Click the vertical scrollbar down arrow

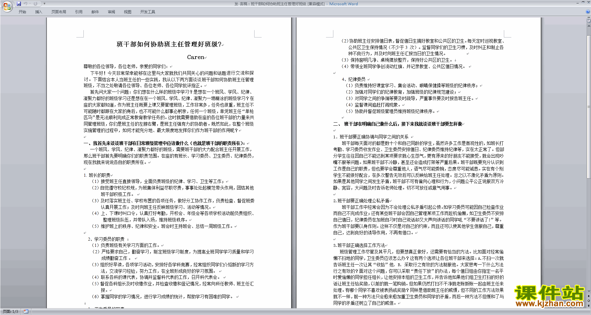tap(589, 291)
